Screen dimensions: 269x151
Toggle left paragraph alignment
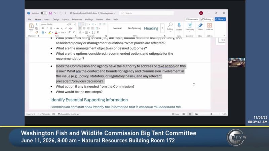pyautogui.click(x=80, y=28)
